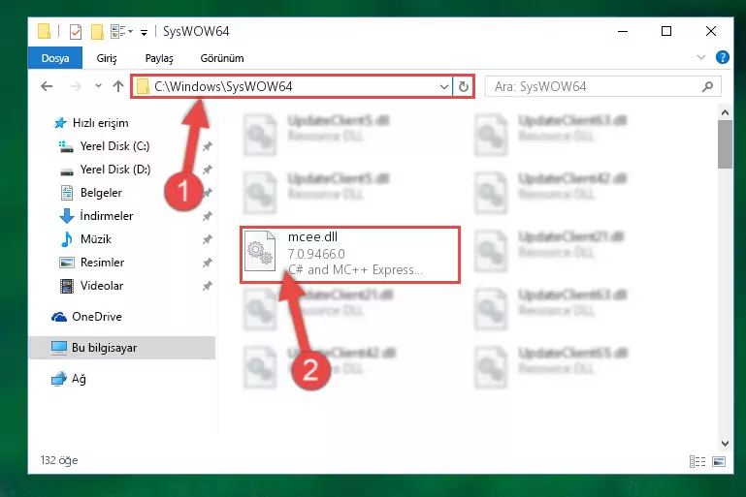Select Bu bilgisayar in the sidebar
This screenshot has height=497, width=746.
coord(122,348)
